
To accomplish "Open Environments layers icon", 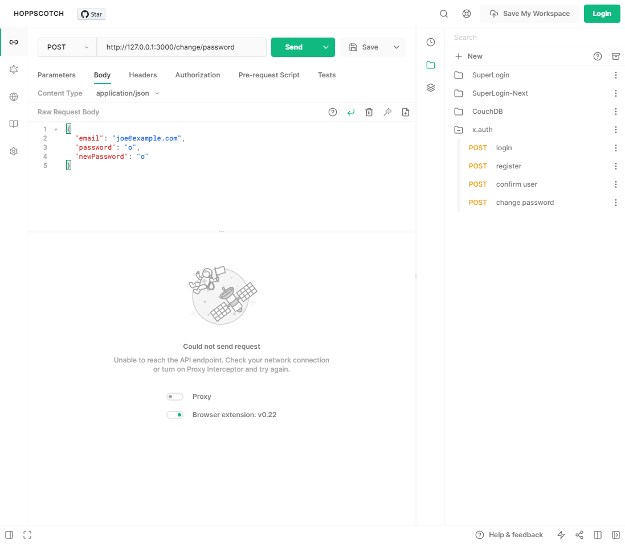I will 431,88.
